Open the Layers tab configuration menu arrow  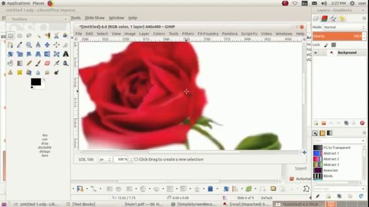(364, 18)
